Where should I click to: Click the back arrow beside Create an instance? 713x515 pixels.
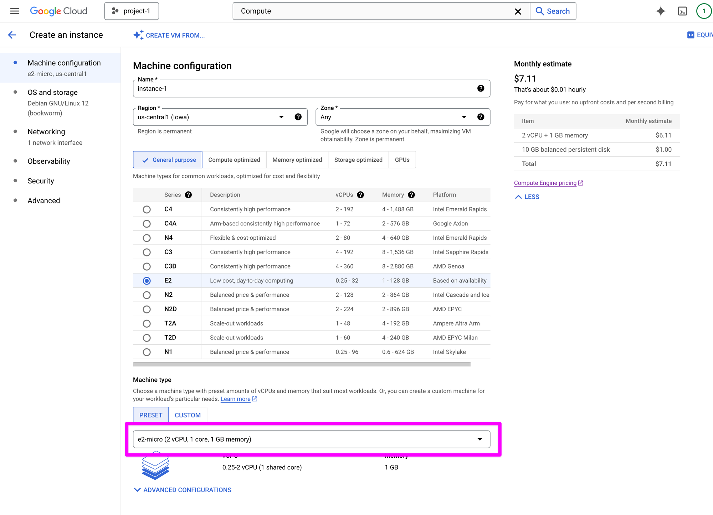(12, 35)
